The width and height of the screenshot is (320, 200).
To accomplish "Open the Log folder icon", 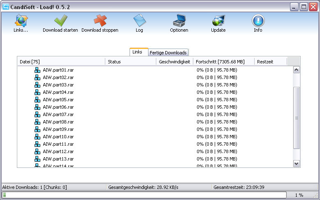I will tap(139, 20).
